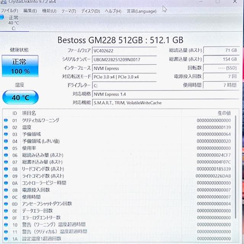Click the attribute list vertical scrollbar
The image size is (244, 244).
tap(236, 167)
